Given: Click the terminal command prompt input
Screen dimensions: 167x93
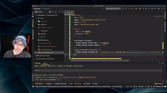Looking at the screenshot, I should click(x=59, y=80).
